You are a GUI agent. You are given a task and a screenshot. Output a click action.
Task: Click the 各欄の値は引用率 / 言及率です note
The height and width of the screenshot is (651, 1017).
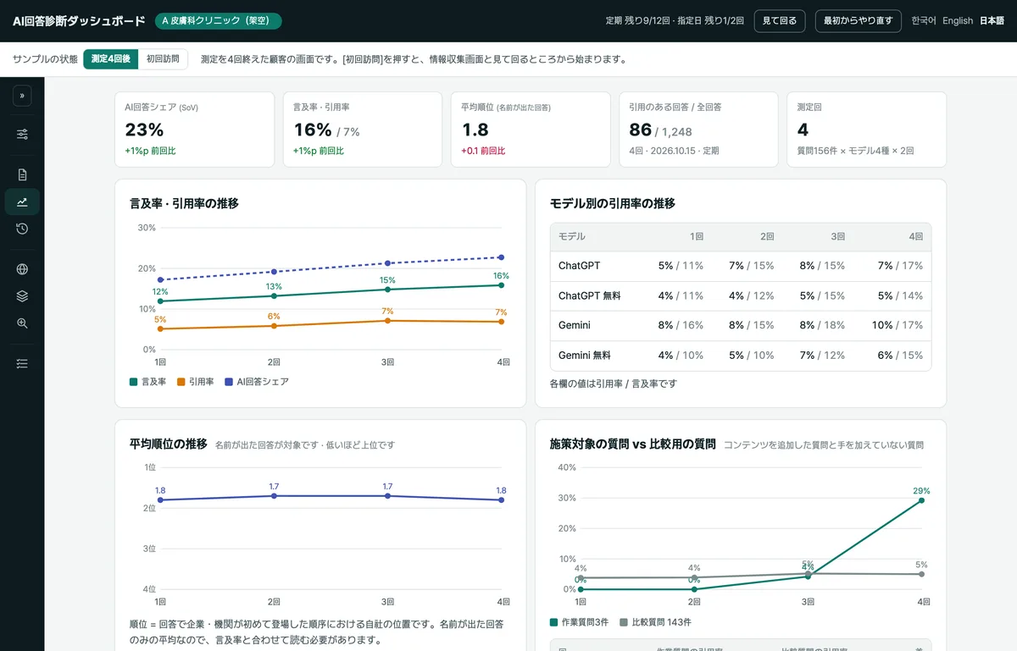pyautogui.click(x=614, y=383)
